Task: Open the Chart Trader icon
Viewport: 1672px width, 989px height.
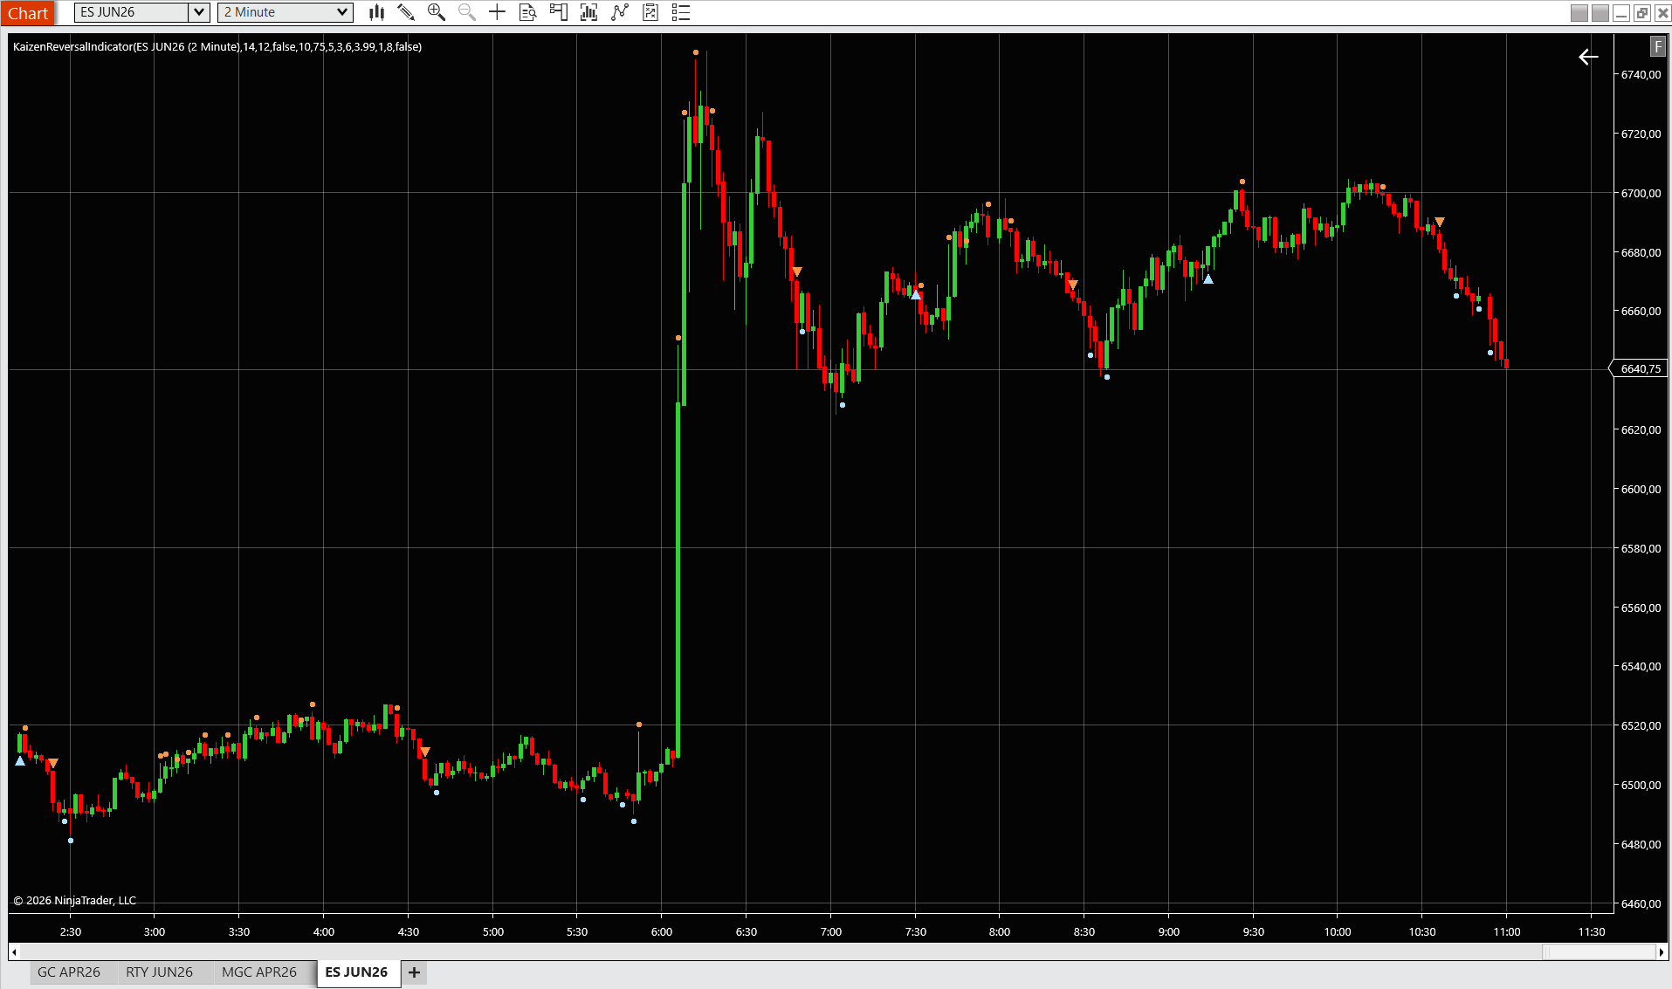Action: pyautogui.click(x=558, y=12)
